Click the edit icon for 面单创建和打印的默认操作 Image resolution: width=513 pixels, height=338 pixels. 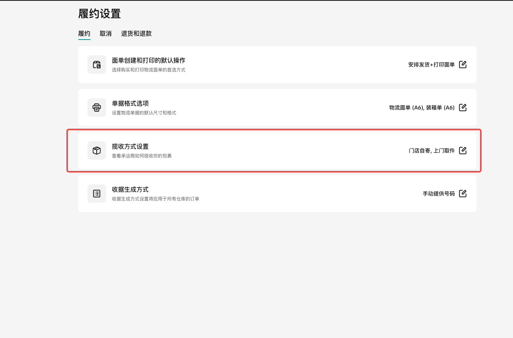click(x=463, y=65)
